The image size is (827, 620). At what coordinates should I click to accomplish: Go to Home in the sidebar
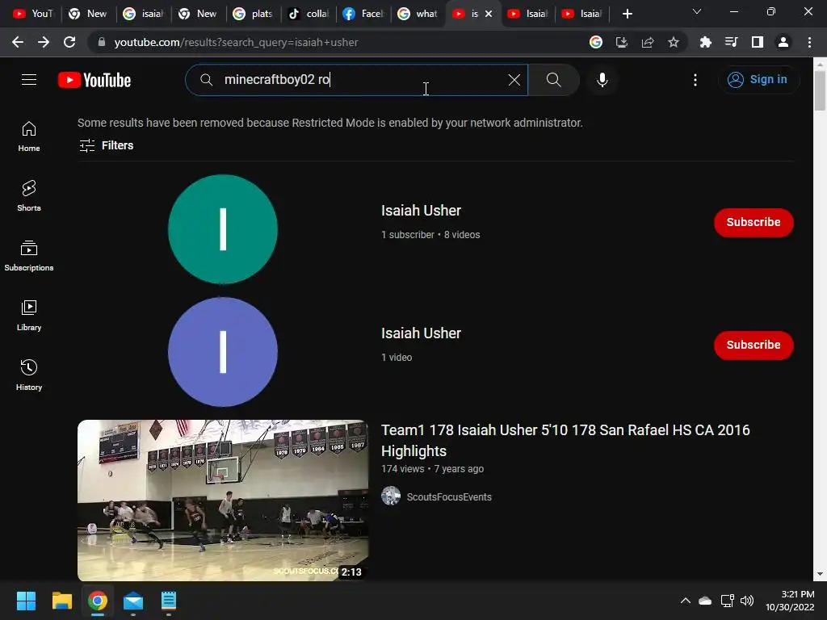point(29,136)
